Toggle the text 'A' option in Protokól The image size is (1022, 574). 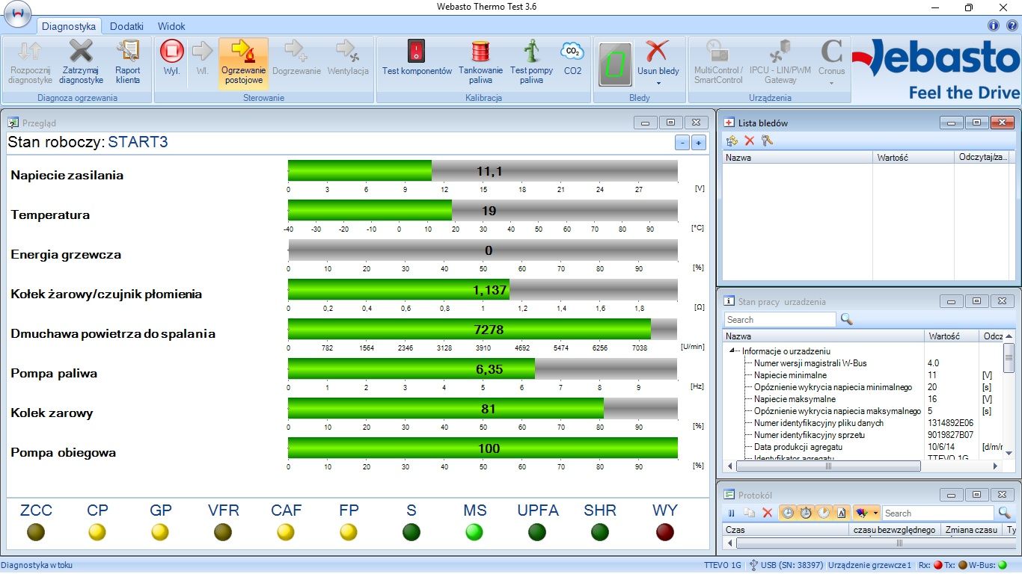pyautogui.click(x=841, y=513)
